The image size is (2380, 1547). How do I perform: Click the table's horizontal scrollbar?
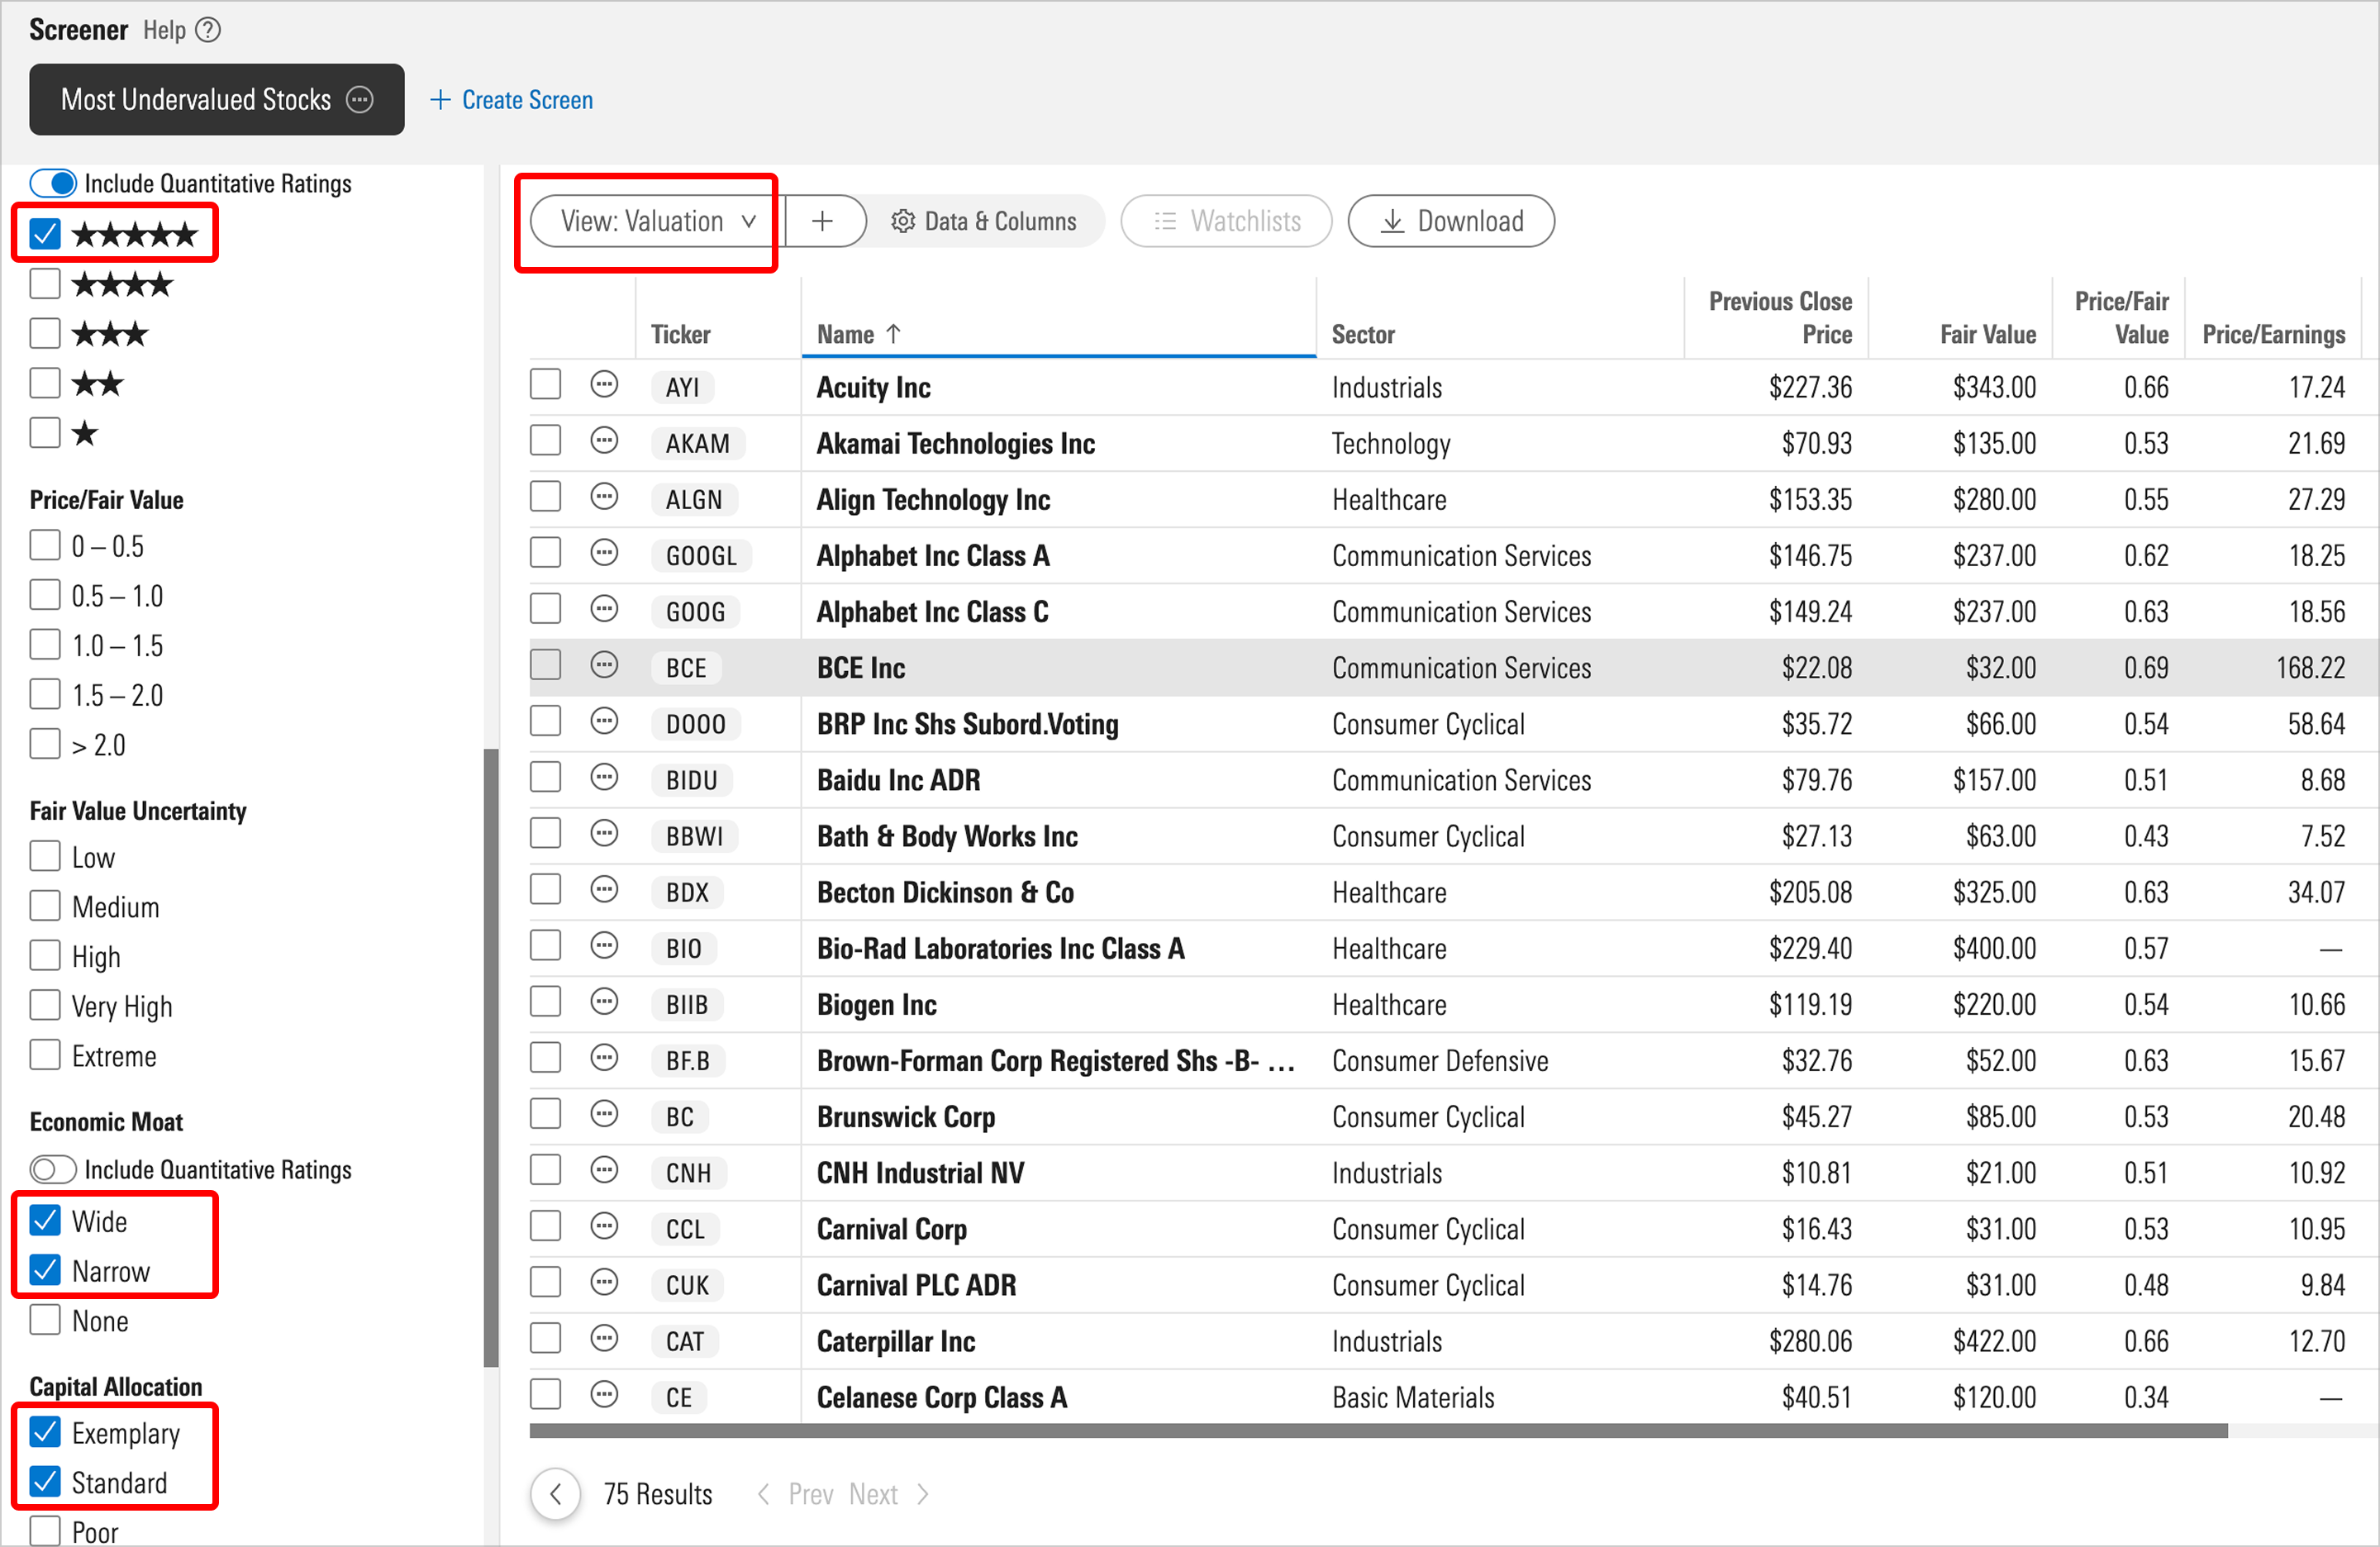tap(1378, 1431)
